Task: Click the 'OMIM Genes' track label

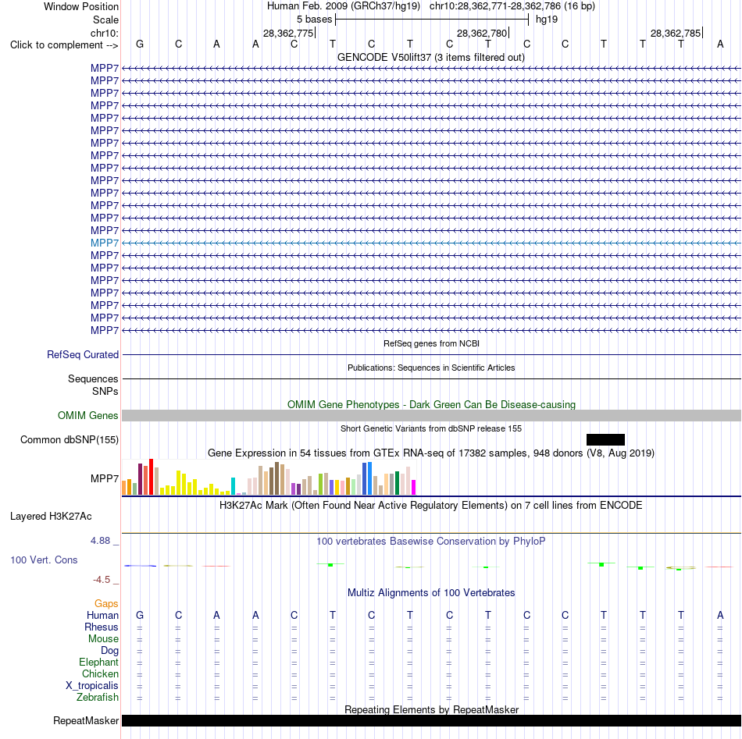Action: 88,416
